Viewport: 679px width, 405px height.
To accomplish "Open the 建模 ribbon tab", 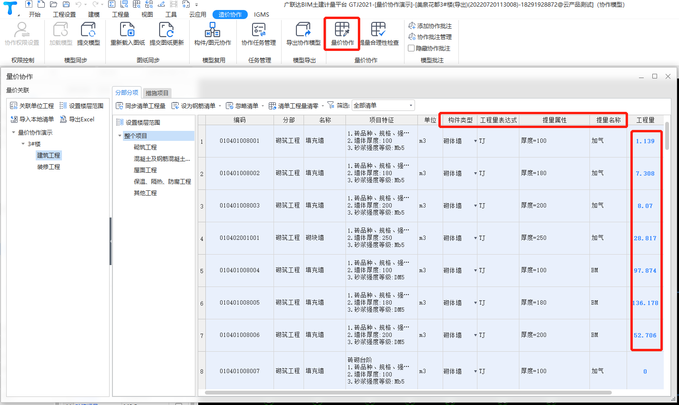I will (x=94, y=14).
